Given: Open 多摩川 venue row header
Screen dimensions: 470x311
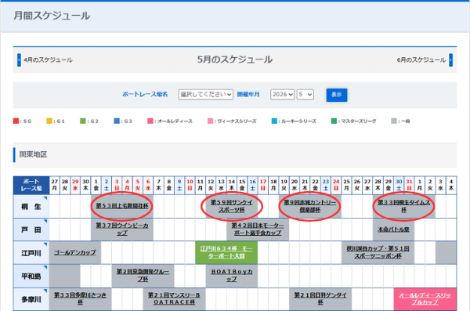Looking at the screenshot, I should 31,299.
